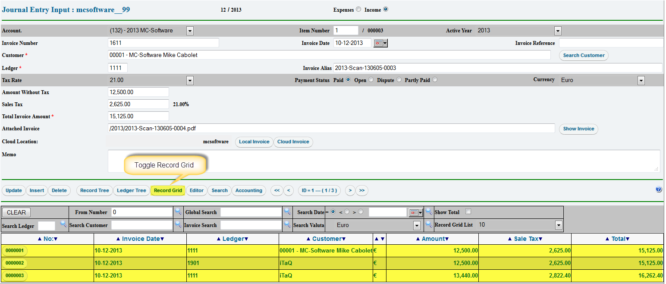Click the Insert button

[37, 190]
